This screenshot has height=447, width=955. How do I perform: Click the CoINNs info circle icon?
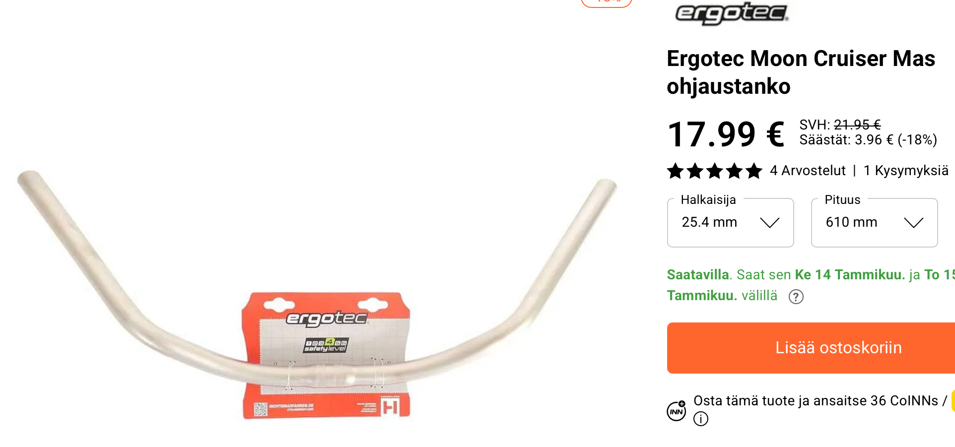[701, 419]
